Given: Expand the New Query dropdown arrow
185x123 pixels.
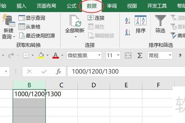Looking at the screenshot, I should pyautogui.click(x=14, y=37).
